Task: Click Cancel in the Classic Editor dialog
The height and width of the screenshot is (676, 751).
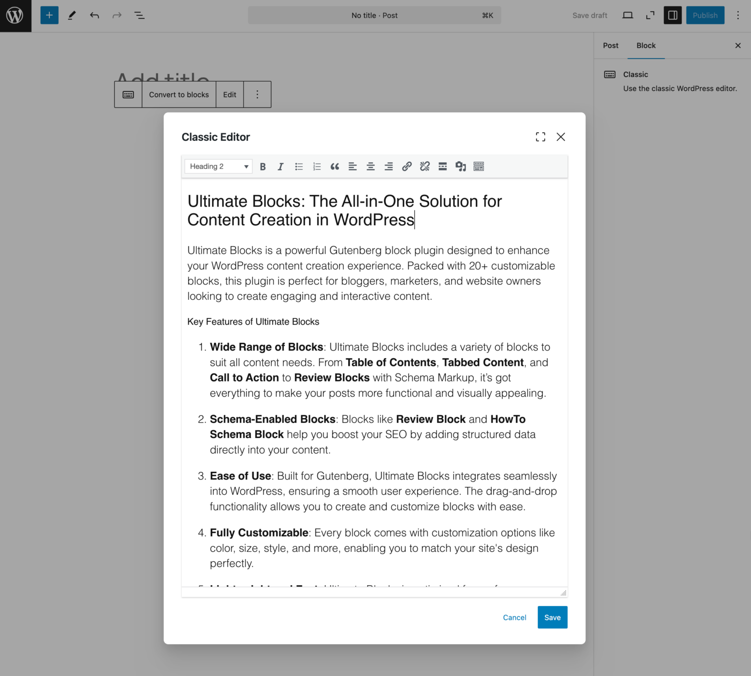Action: (514, 617)
